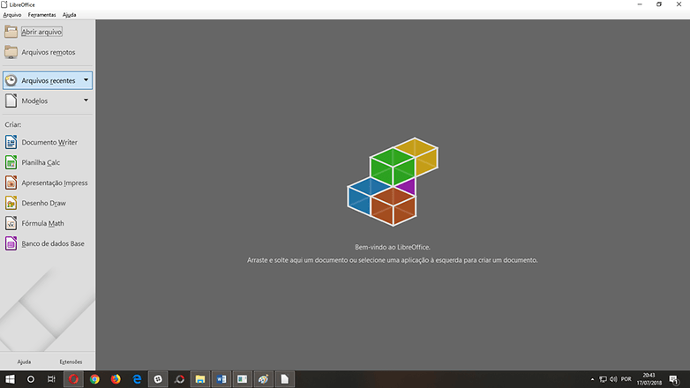
Task: Expand the Modelos dropdown arrow
Action: (86, 101)
